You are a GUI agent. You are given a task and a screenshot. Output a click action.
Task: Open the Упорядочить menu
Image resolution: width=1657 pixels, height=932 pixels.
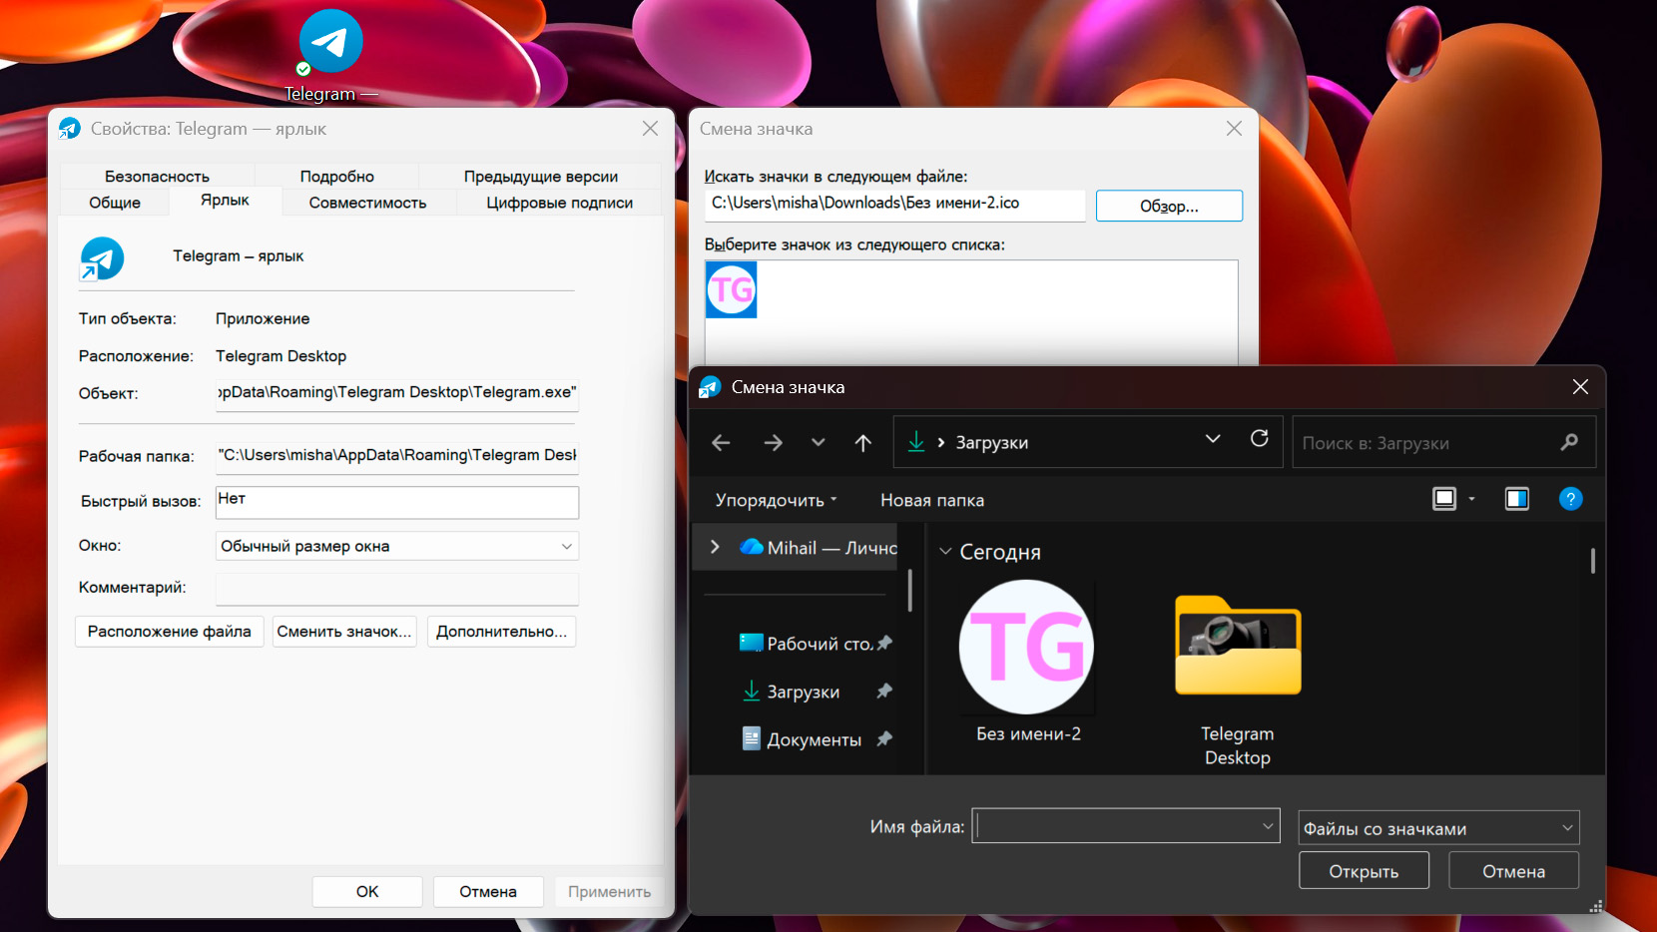[x=776, y=500]
